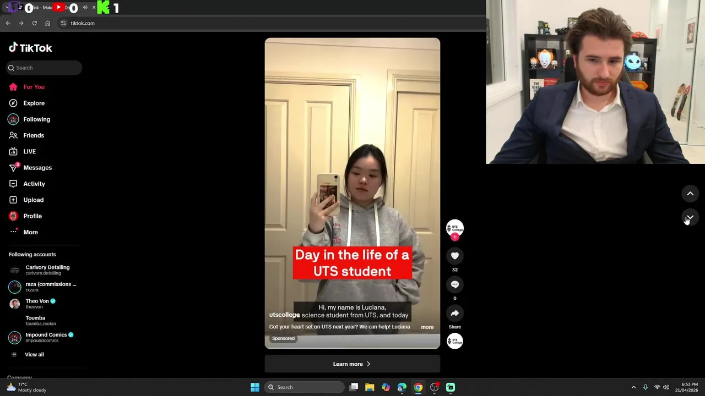Open Microsoft Edge from taskbar
The height and width of the screenshot is (396, 705).
[402, 387]
